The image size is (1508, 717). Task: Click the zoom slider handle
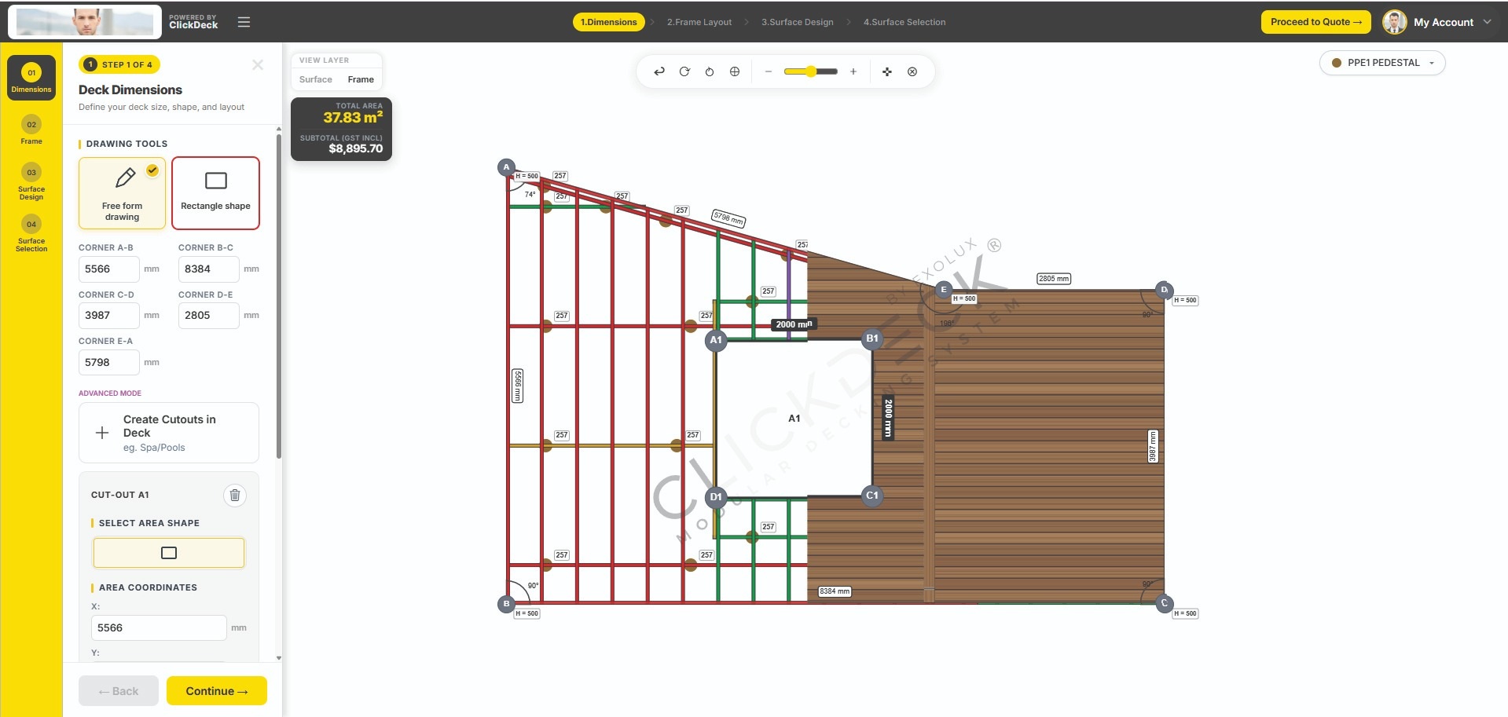point(811,71)
